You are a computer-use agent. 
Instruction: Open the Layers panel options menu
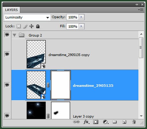tap(141, 10)
